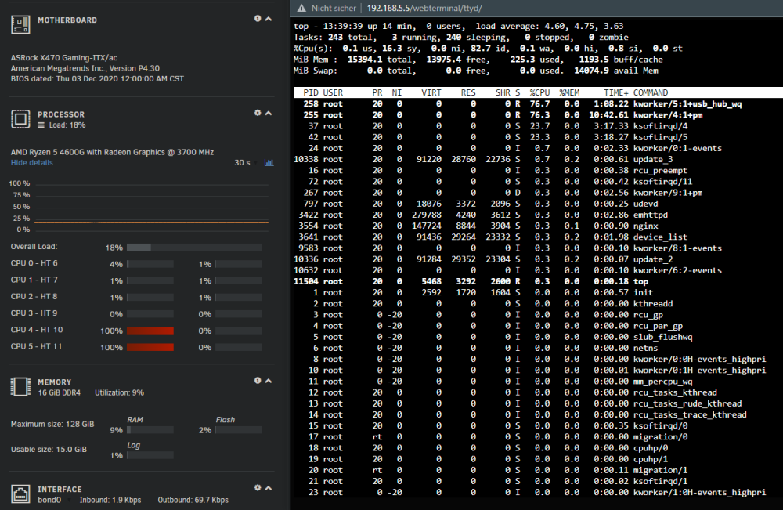Click 'load average: 4.60, 4.75, 3.63' text
This screenshot has height=510, width=783.
click(550, 26)
